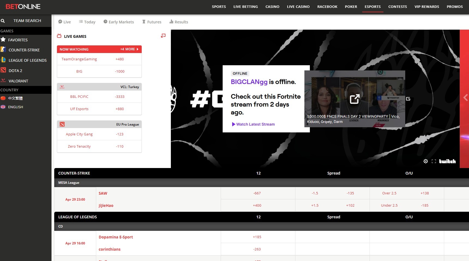Open Promos from top navigation
Viewport: 469px width, 261px height.
point(455,7)
